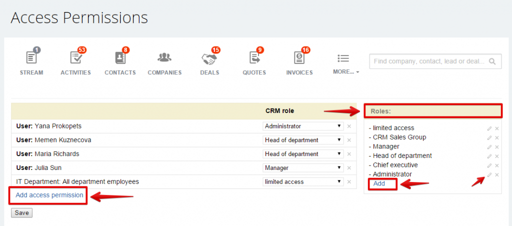Edit the Administrator role with pencil icon
Image resolution: width=512 pixels, height=226 pixels.
click(x=489, y=174)
